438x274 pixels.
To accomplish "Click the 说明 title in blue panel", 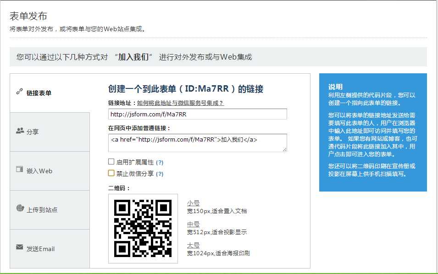I will 335,87.
